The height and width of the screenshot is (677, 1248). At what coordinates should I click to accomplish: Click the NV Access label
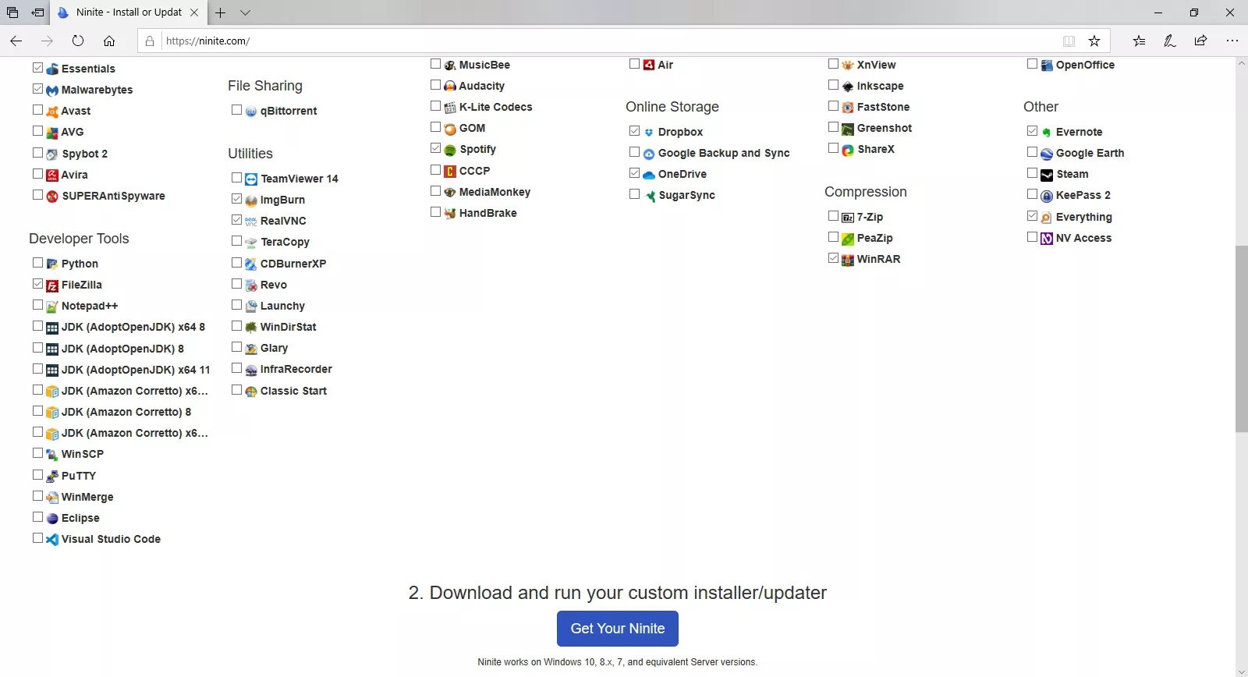coord(1083,238)
